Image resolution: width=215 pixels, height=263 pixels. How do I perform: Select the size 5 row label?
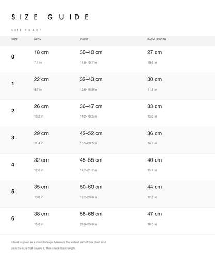pos(13,192)
